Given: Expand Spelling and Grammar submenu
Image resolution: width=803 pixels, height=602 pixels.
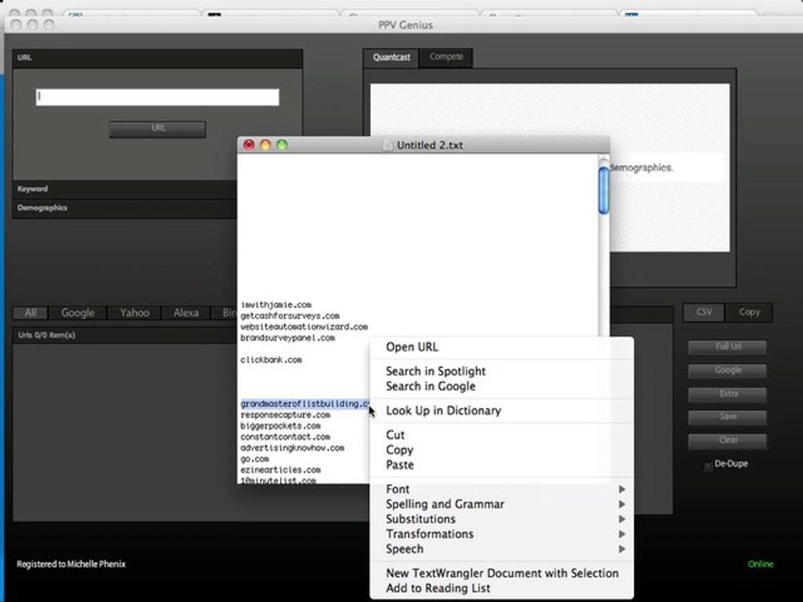Looking at the screenshot, I should click(x=501, y=504).
